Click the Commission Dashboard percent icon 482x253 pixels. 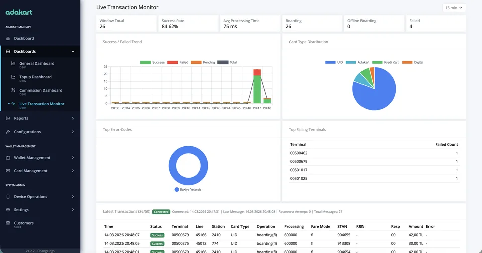(13, 90)
